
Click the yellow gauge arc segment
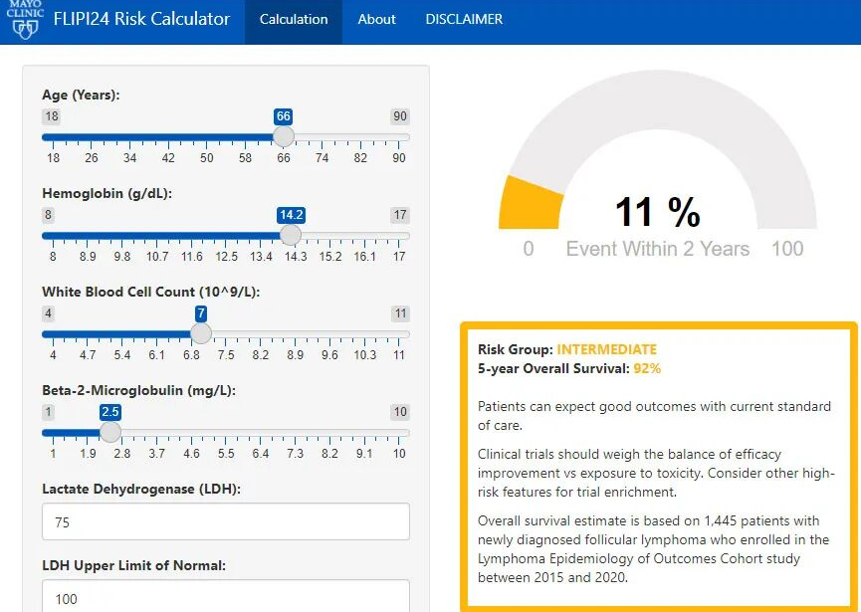point(520,204)
